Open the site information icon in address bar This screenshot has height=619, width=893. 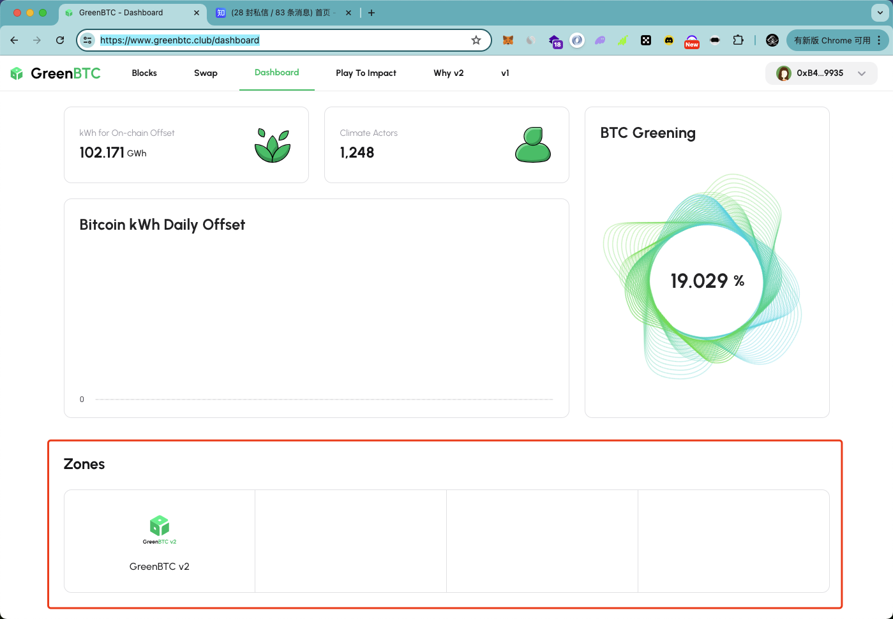tap(88, 40)
